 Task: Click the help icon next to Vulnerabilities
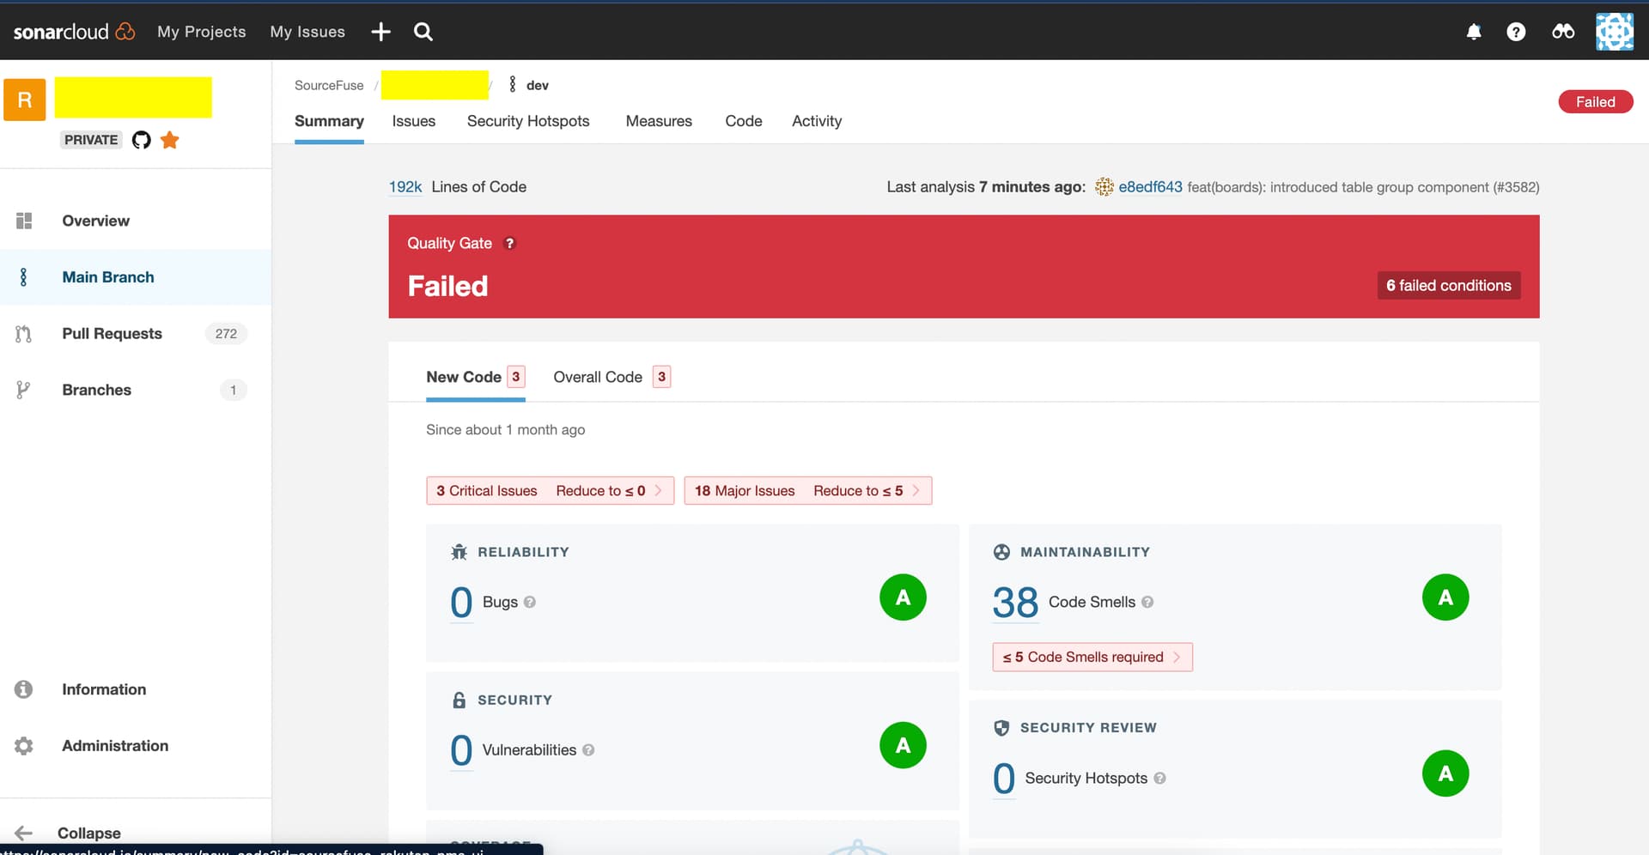588,750
